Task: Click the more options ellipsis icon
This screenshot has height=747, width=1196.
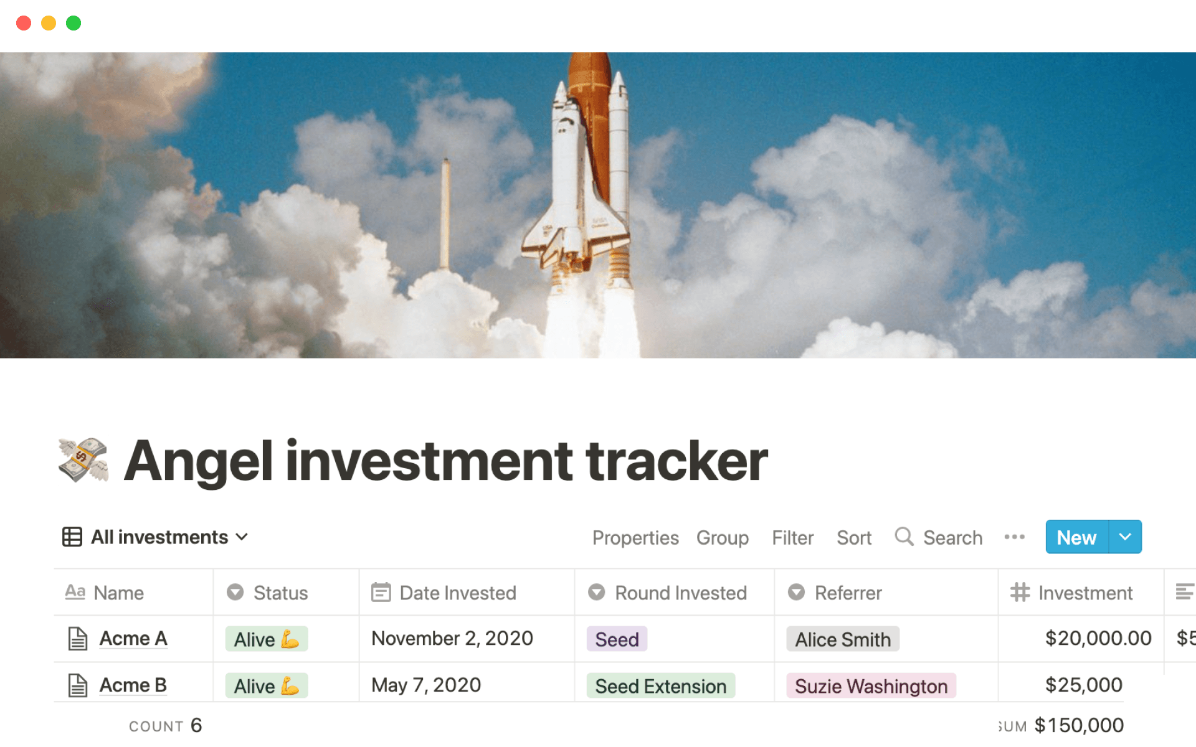Action: pos(1014,537)
